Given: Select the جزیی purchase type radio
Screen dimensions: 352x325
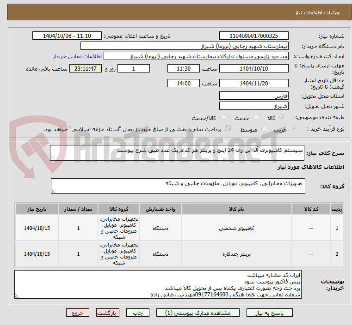Looking at the screenshot, I should (x=294, y=128).
